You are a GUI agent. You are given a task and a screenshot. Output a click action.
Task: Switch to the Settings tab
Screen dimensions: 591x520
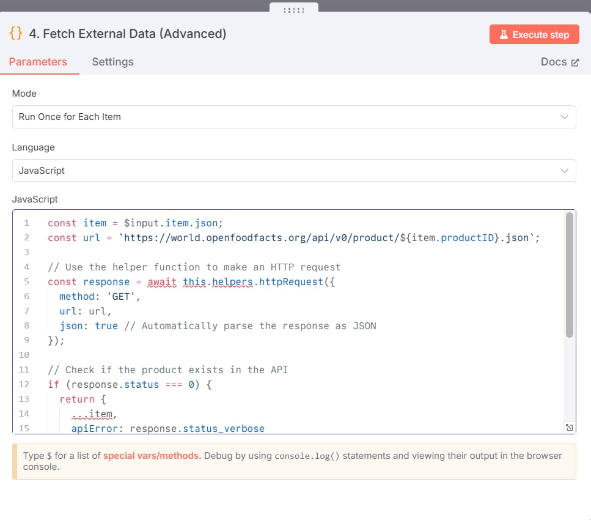112,62
